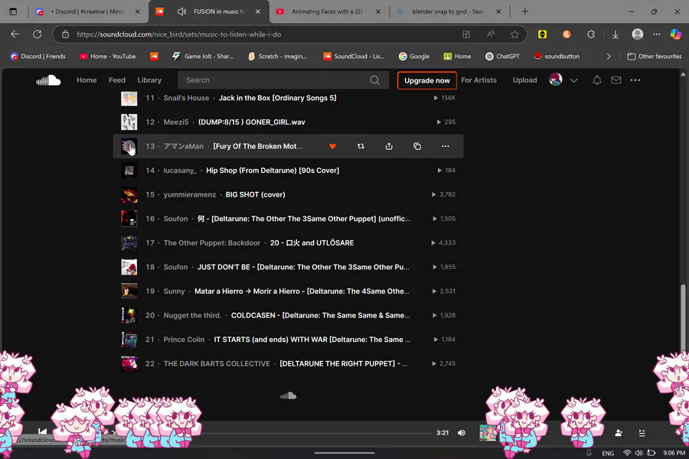
Task: Switch to blender snap to grid tab
Action: 448,11
